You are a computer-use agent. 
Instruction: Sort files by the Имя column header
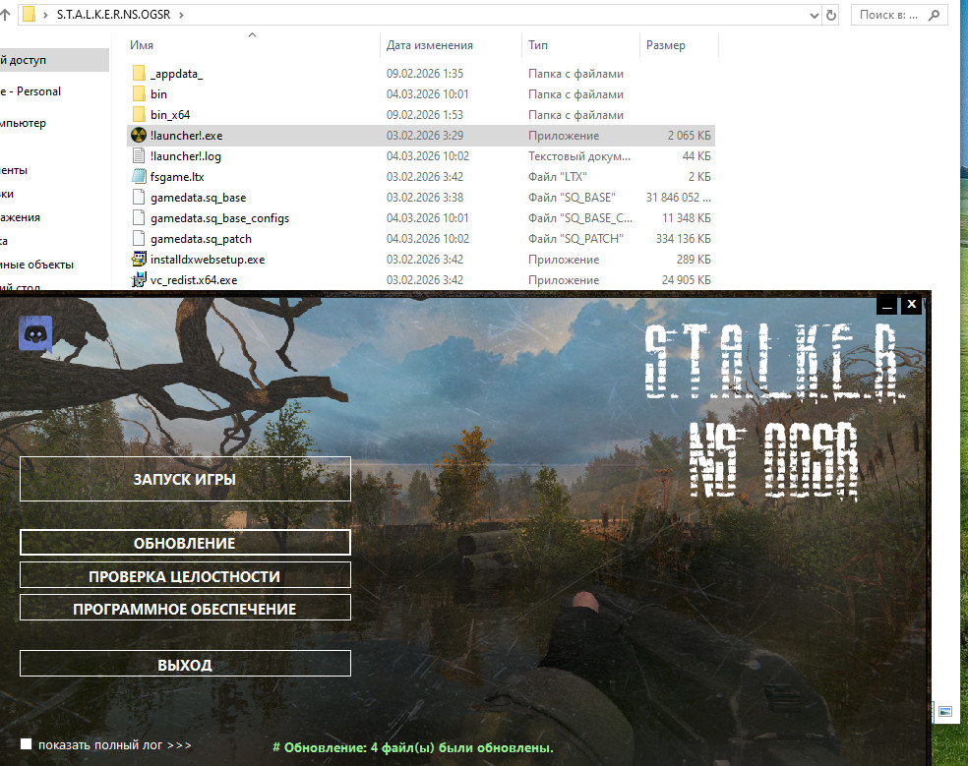[143, 45]
